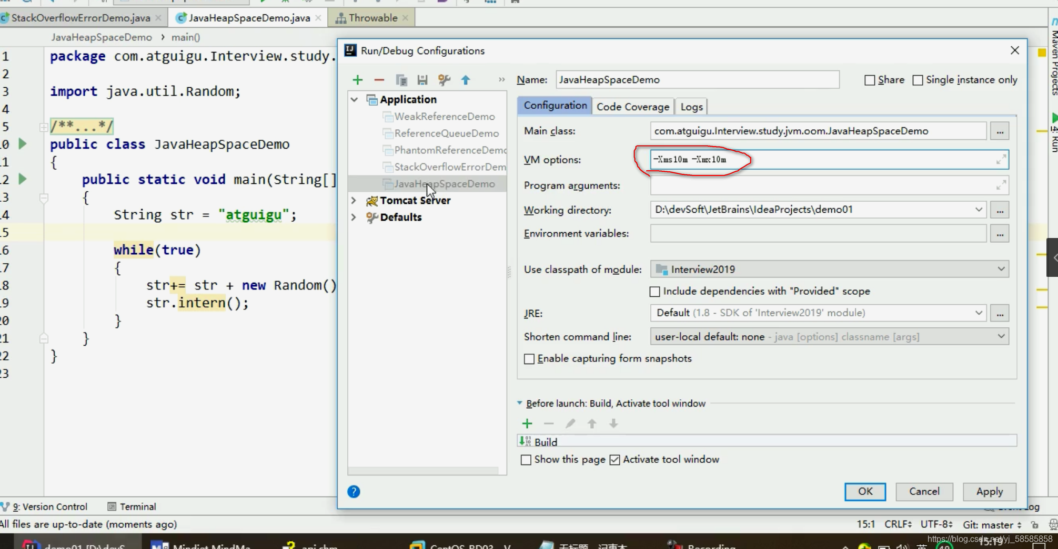Screen dimensions: 1058x549
Task: Select the Build launch task row
Action: pyautogui.click(x=767, y=441)
